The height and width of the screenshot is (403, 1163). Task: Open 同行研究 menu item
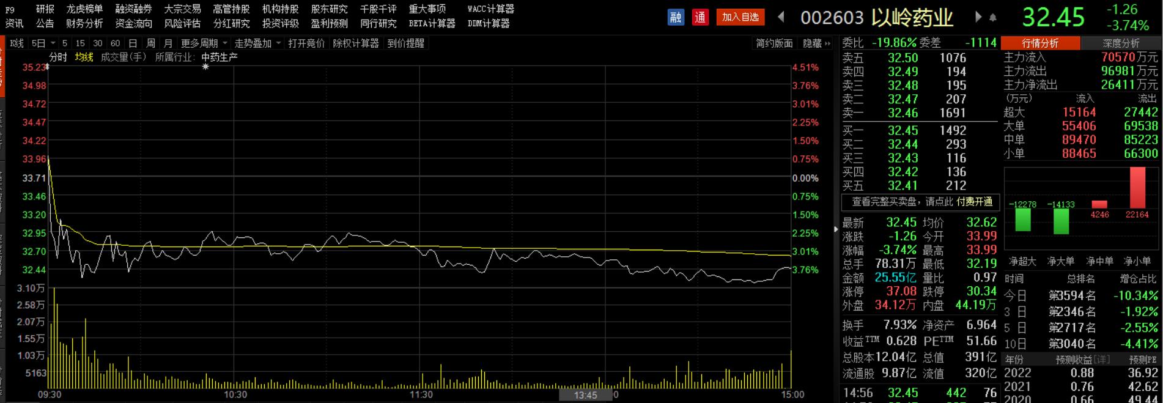[x=378, y=23]
